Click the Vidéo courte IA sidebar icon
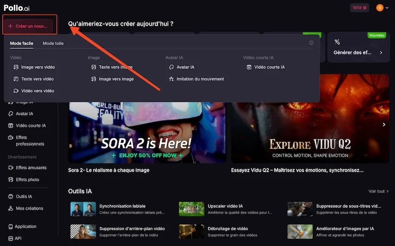The height and width of the screenshot is (246, 395). [x=11, y=126]
